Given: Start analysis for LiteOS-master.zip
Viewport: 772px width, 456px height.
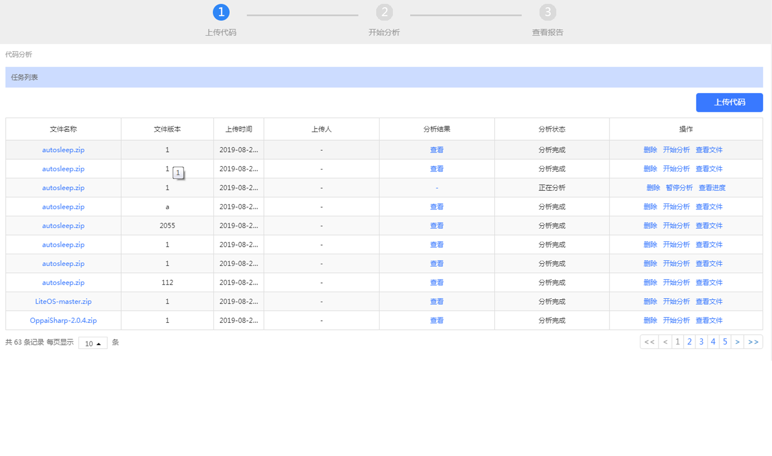Looking at the screenshot, I should 676,302.
